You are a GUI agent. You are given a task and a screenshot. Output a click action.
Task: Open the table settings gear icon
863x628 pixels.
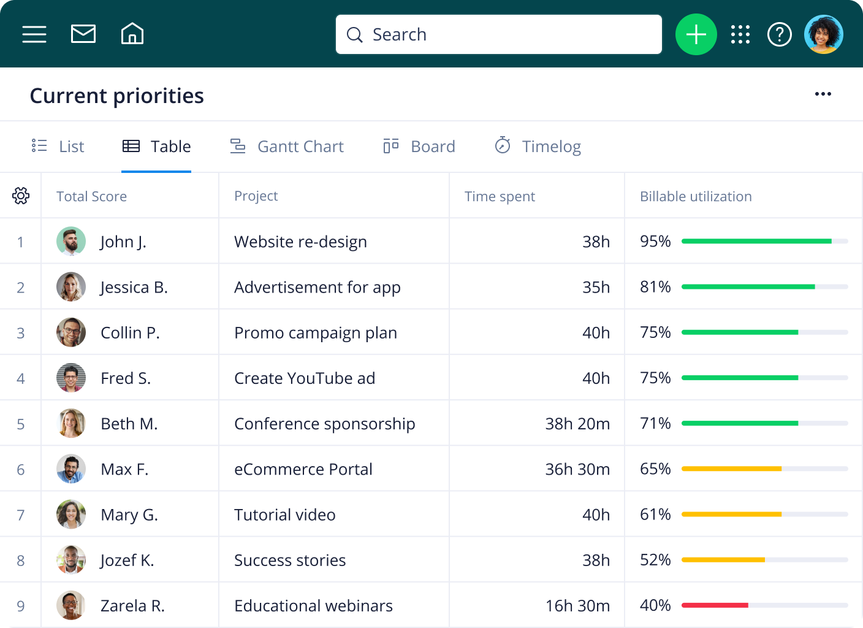(x=21, y=196)
